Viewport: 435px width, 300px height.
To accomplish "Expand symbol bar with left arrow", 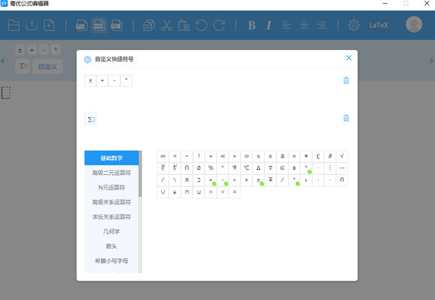I will click(x=3, y=60).
